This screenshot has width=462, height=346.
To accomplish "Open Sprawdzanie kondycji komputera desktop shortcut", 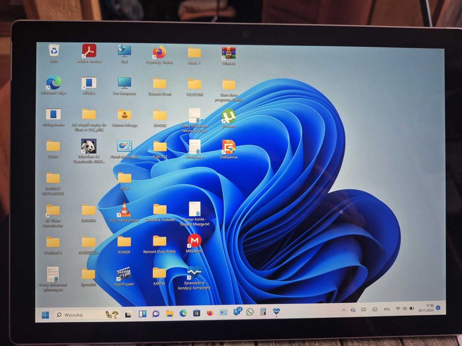I will click(x=194, y=278).
